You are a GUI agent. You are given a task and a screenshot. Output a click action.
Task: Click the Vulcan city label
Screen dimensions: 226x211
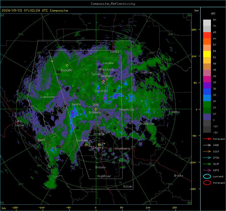(128, 186)
